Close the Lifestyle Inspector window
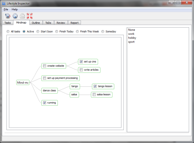The image size is (194, 143). click(x=187, y=3)
